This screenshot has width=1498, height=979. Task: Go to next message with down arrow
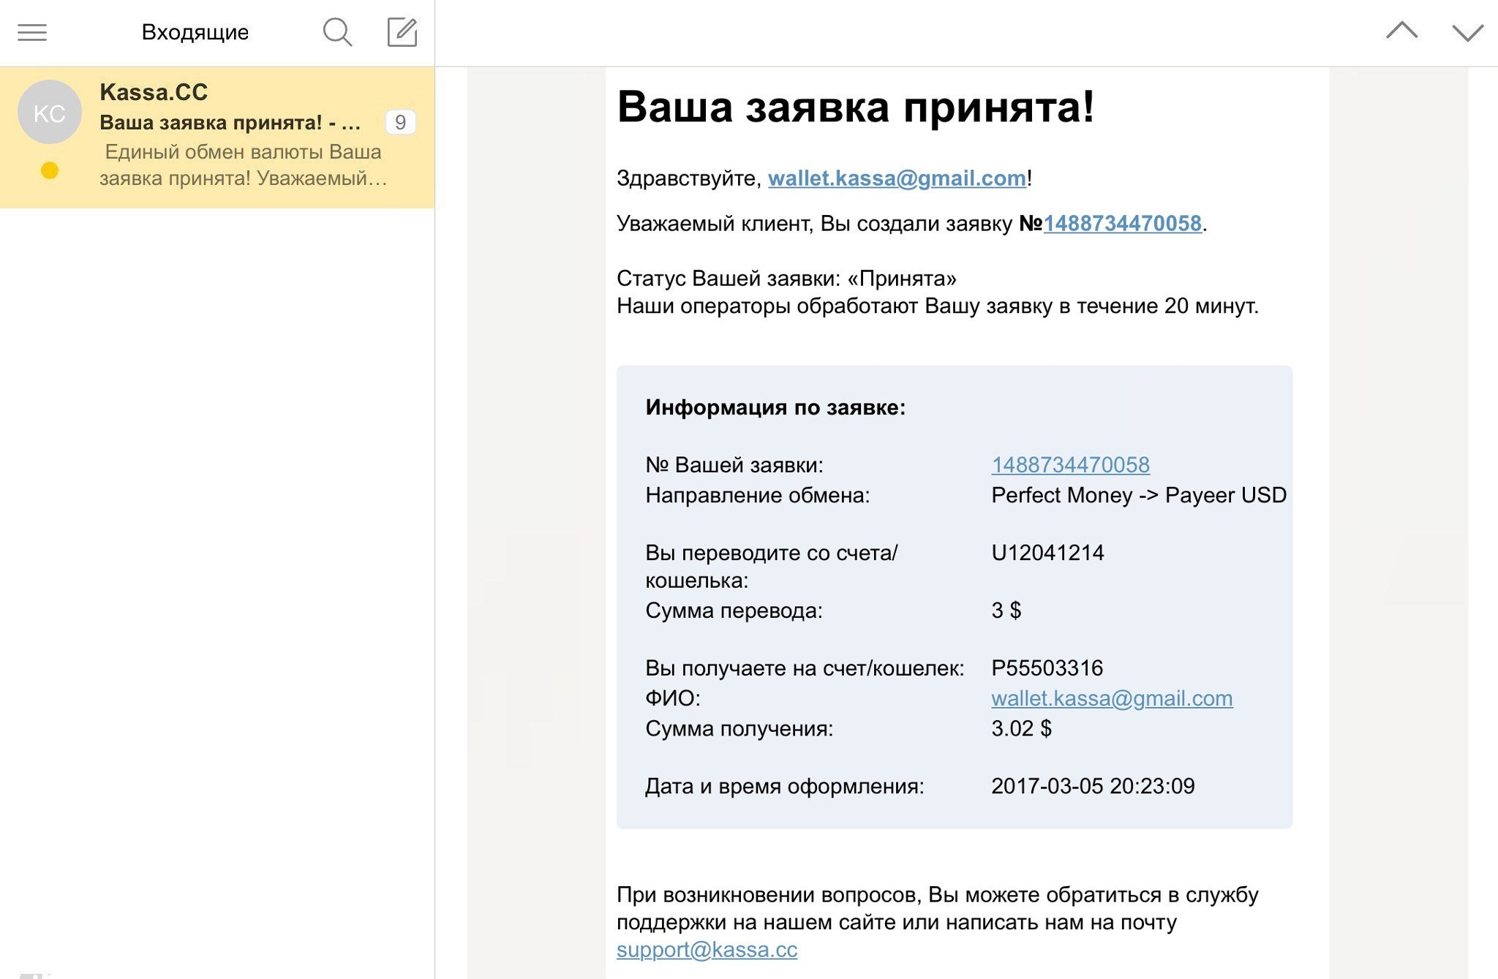coord(1467,33)
